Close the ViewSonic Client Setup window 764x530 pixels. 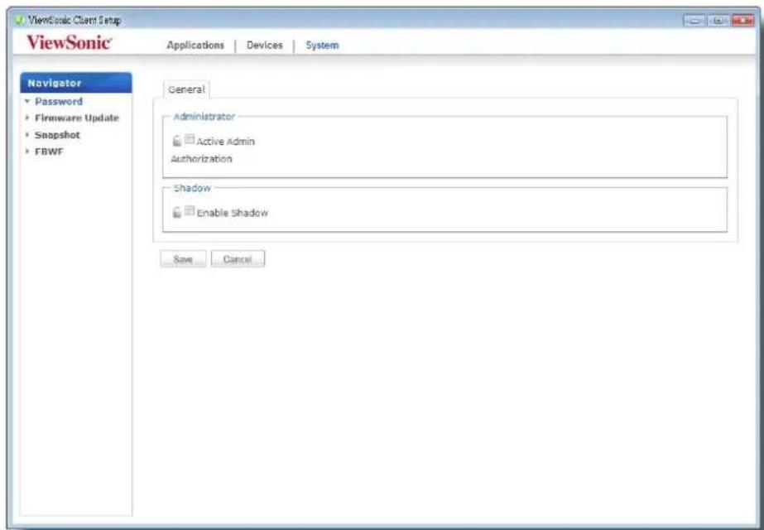[x=742, y=21]
